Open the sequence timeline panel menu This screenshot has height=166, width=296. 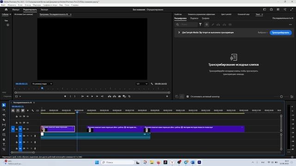click(34, 102)
